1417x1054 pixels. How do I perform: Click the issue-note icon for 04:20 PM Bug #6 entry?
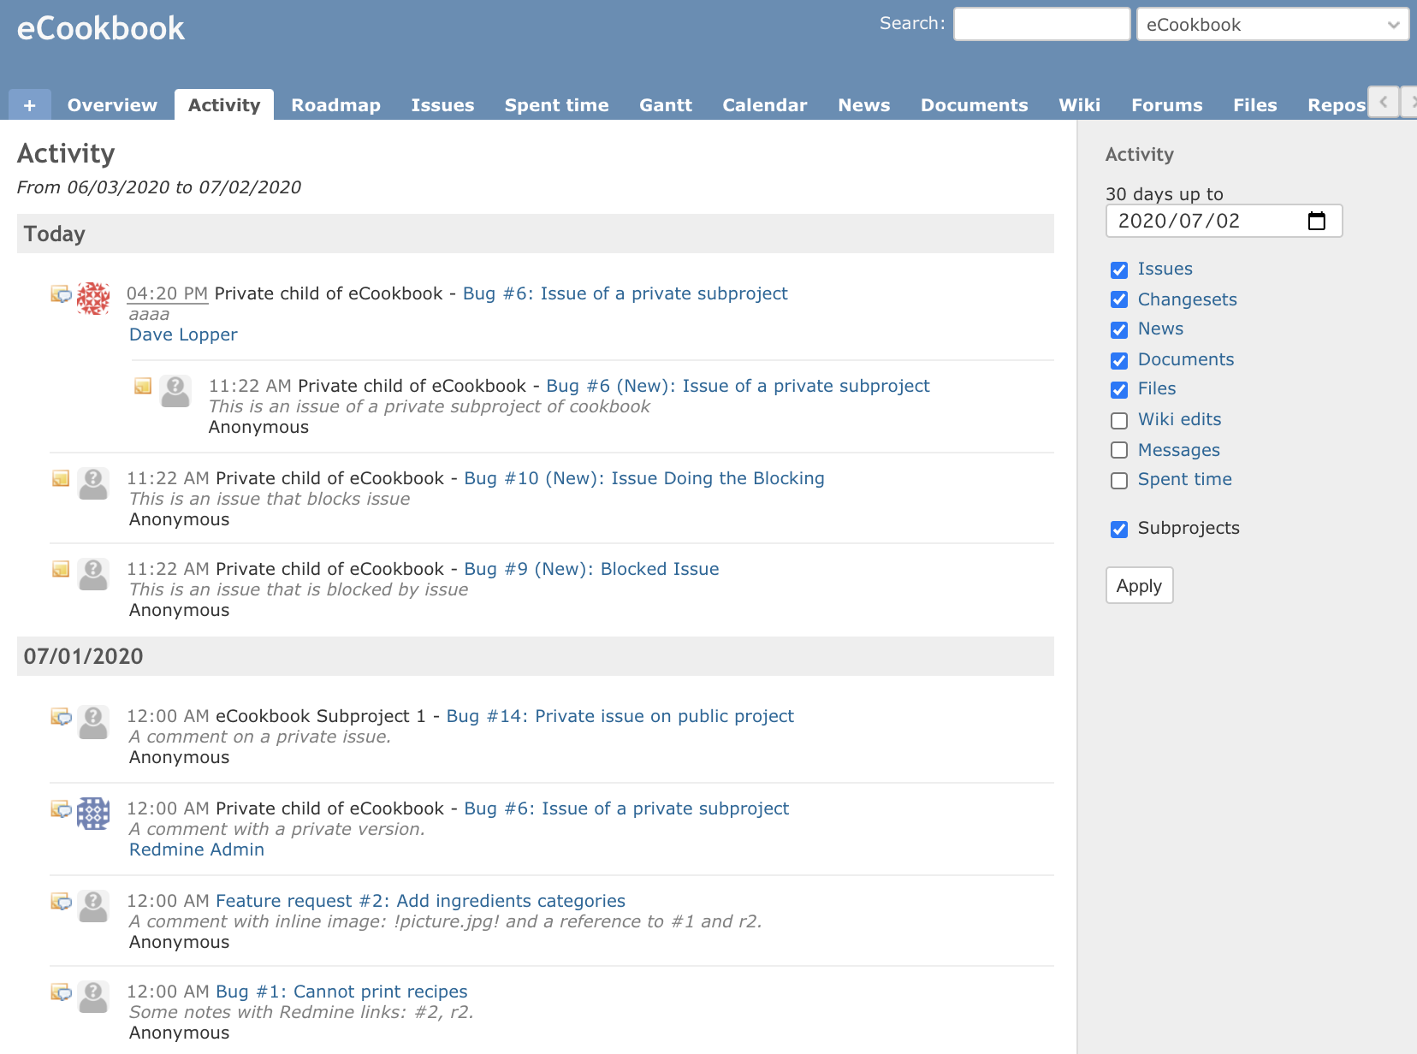click(61, 294)
